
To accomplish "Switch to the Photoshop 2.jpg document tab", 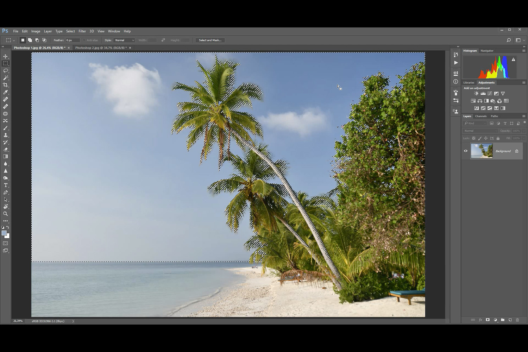I will tap(101, 48).
